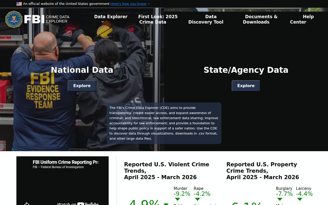
Task: Click the official US government website text
Action: 66,4
